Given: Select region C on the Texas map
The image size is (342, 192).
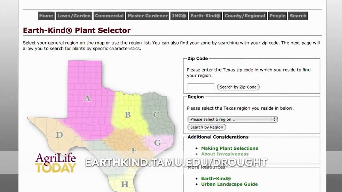Looking at the screenshot, I should 156,115.
